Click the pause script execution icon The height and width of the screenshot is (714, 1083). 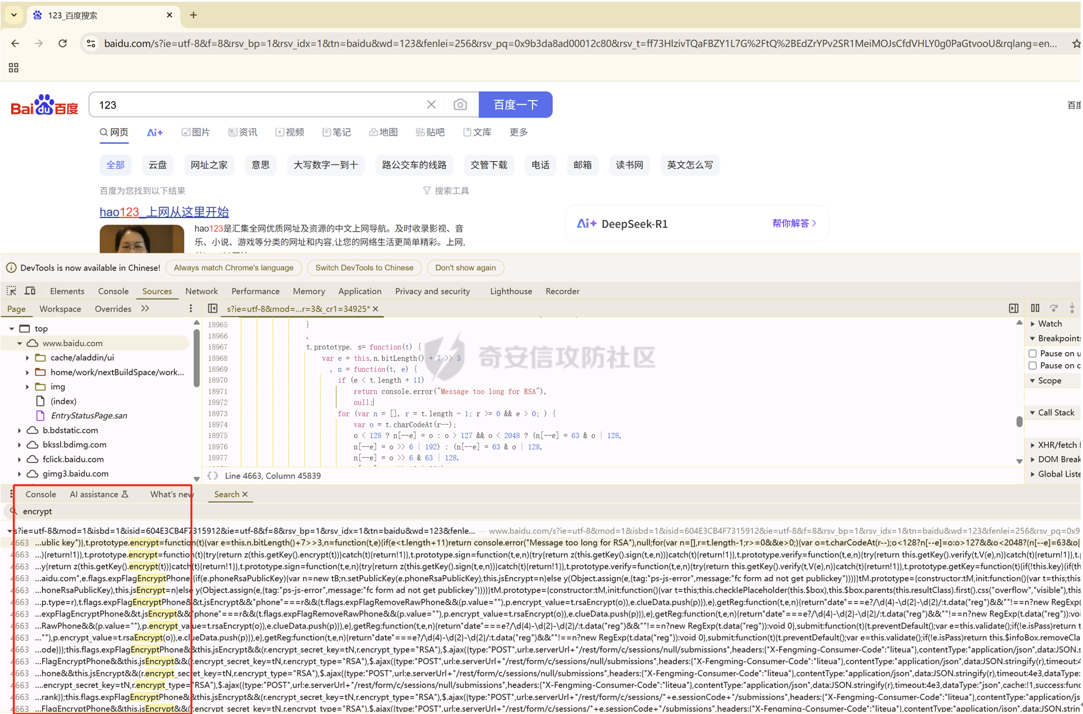point(1035,308)
